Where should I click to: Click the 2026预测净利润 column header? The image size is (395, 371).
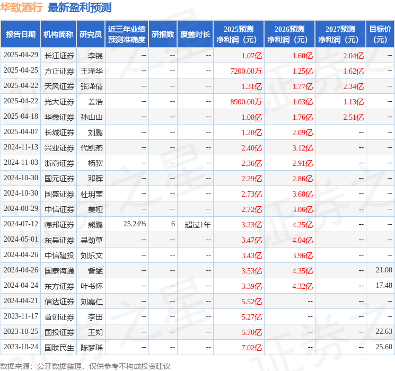click(289, 34)
